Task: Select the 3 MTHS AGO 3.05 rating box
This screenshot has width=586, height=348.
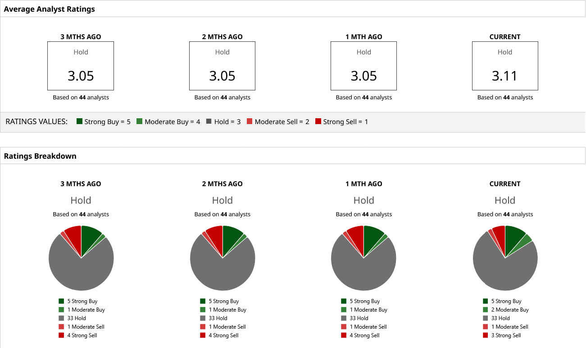Action: coord(81,66)
